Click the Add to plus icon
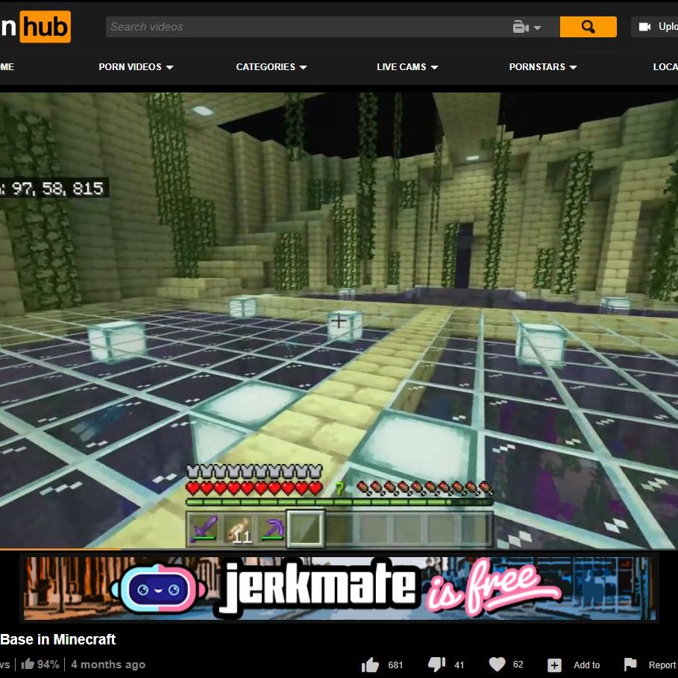This screenshot has height=678, width=678. tap(554, 665)
